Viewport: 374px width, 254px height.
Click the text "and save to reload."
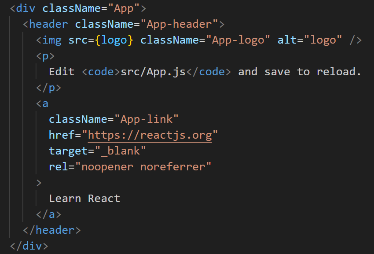[x=300, y=72]
